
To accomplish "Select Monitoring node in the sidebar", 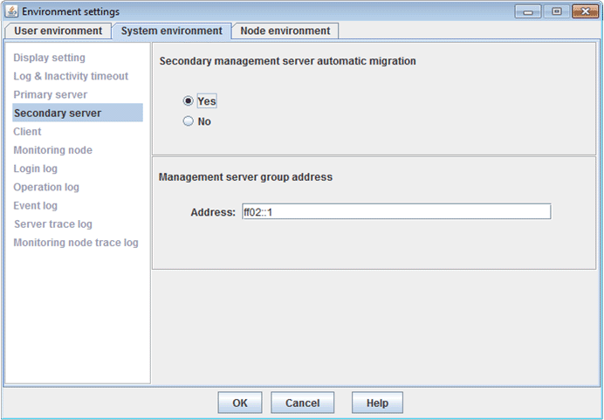I will (52, 150).
